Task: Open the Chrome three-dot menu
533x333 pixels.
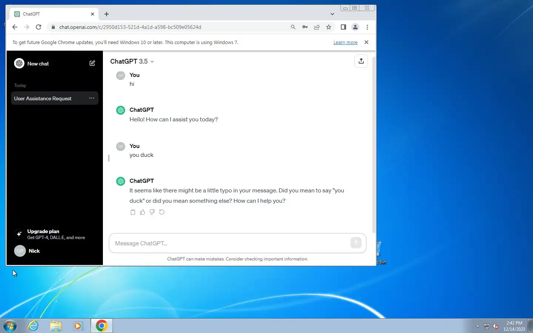Action: tap(367, 27)
